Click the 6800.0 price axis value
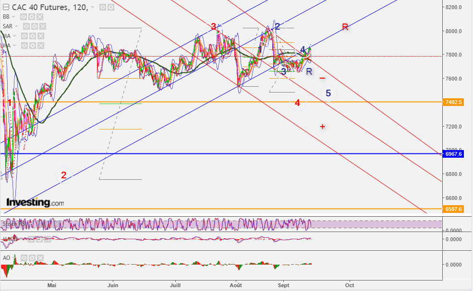Viewport: 473px width, 291px height. coord(454,174)
